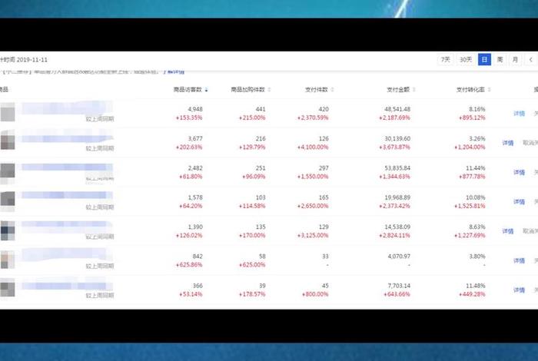Screen dimensions: 538x361
Task: Sort by 商品访客数 column sort icon
Action: click(x=206, y=90)
